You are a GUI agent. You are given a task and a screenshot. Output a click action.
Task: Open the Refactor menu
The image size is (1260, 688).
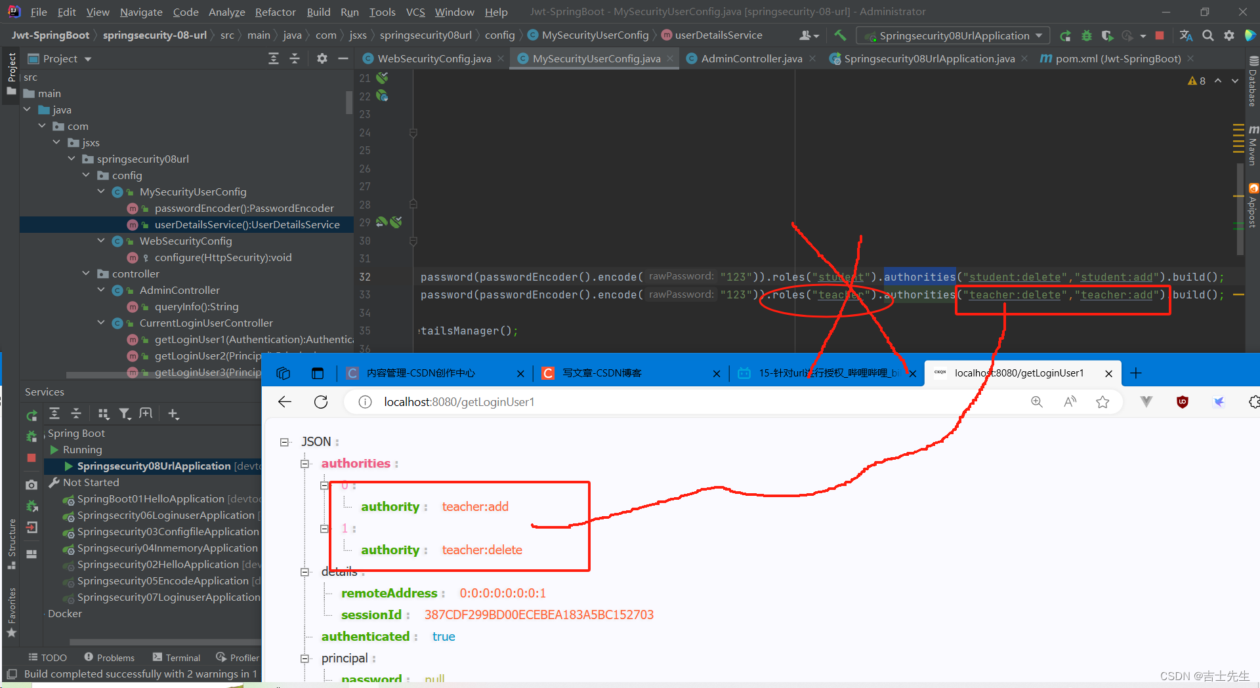pos(275,12)
